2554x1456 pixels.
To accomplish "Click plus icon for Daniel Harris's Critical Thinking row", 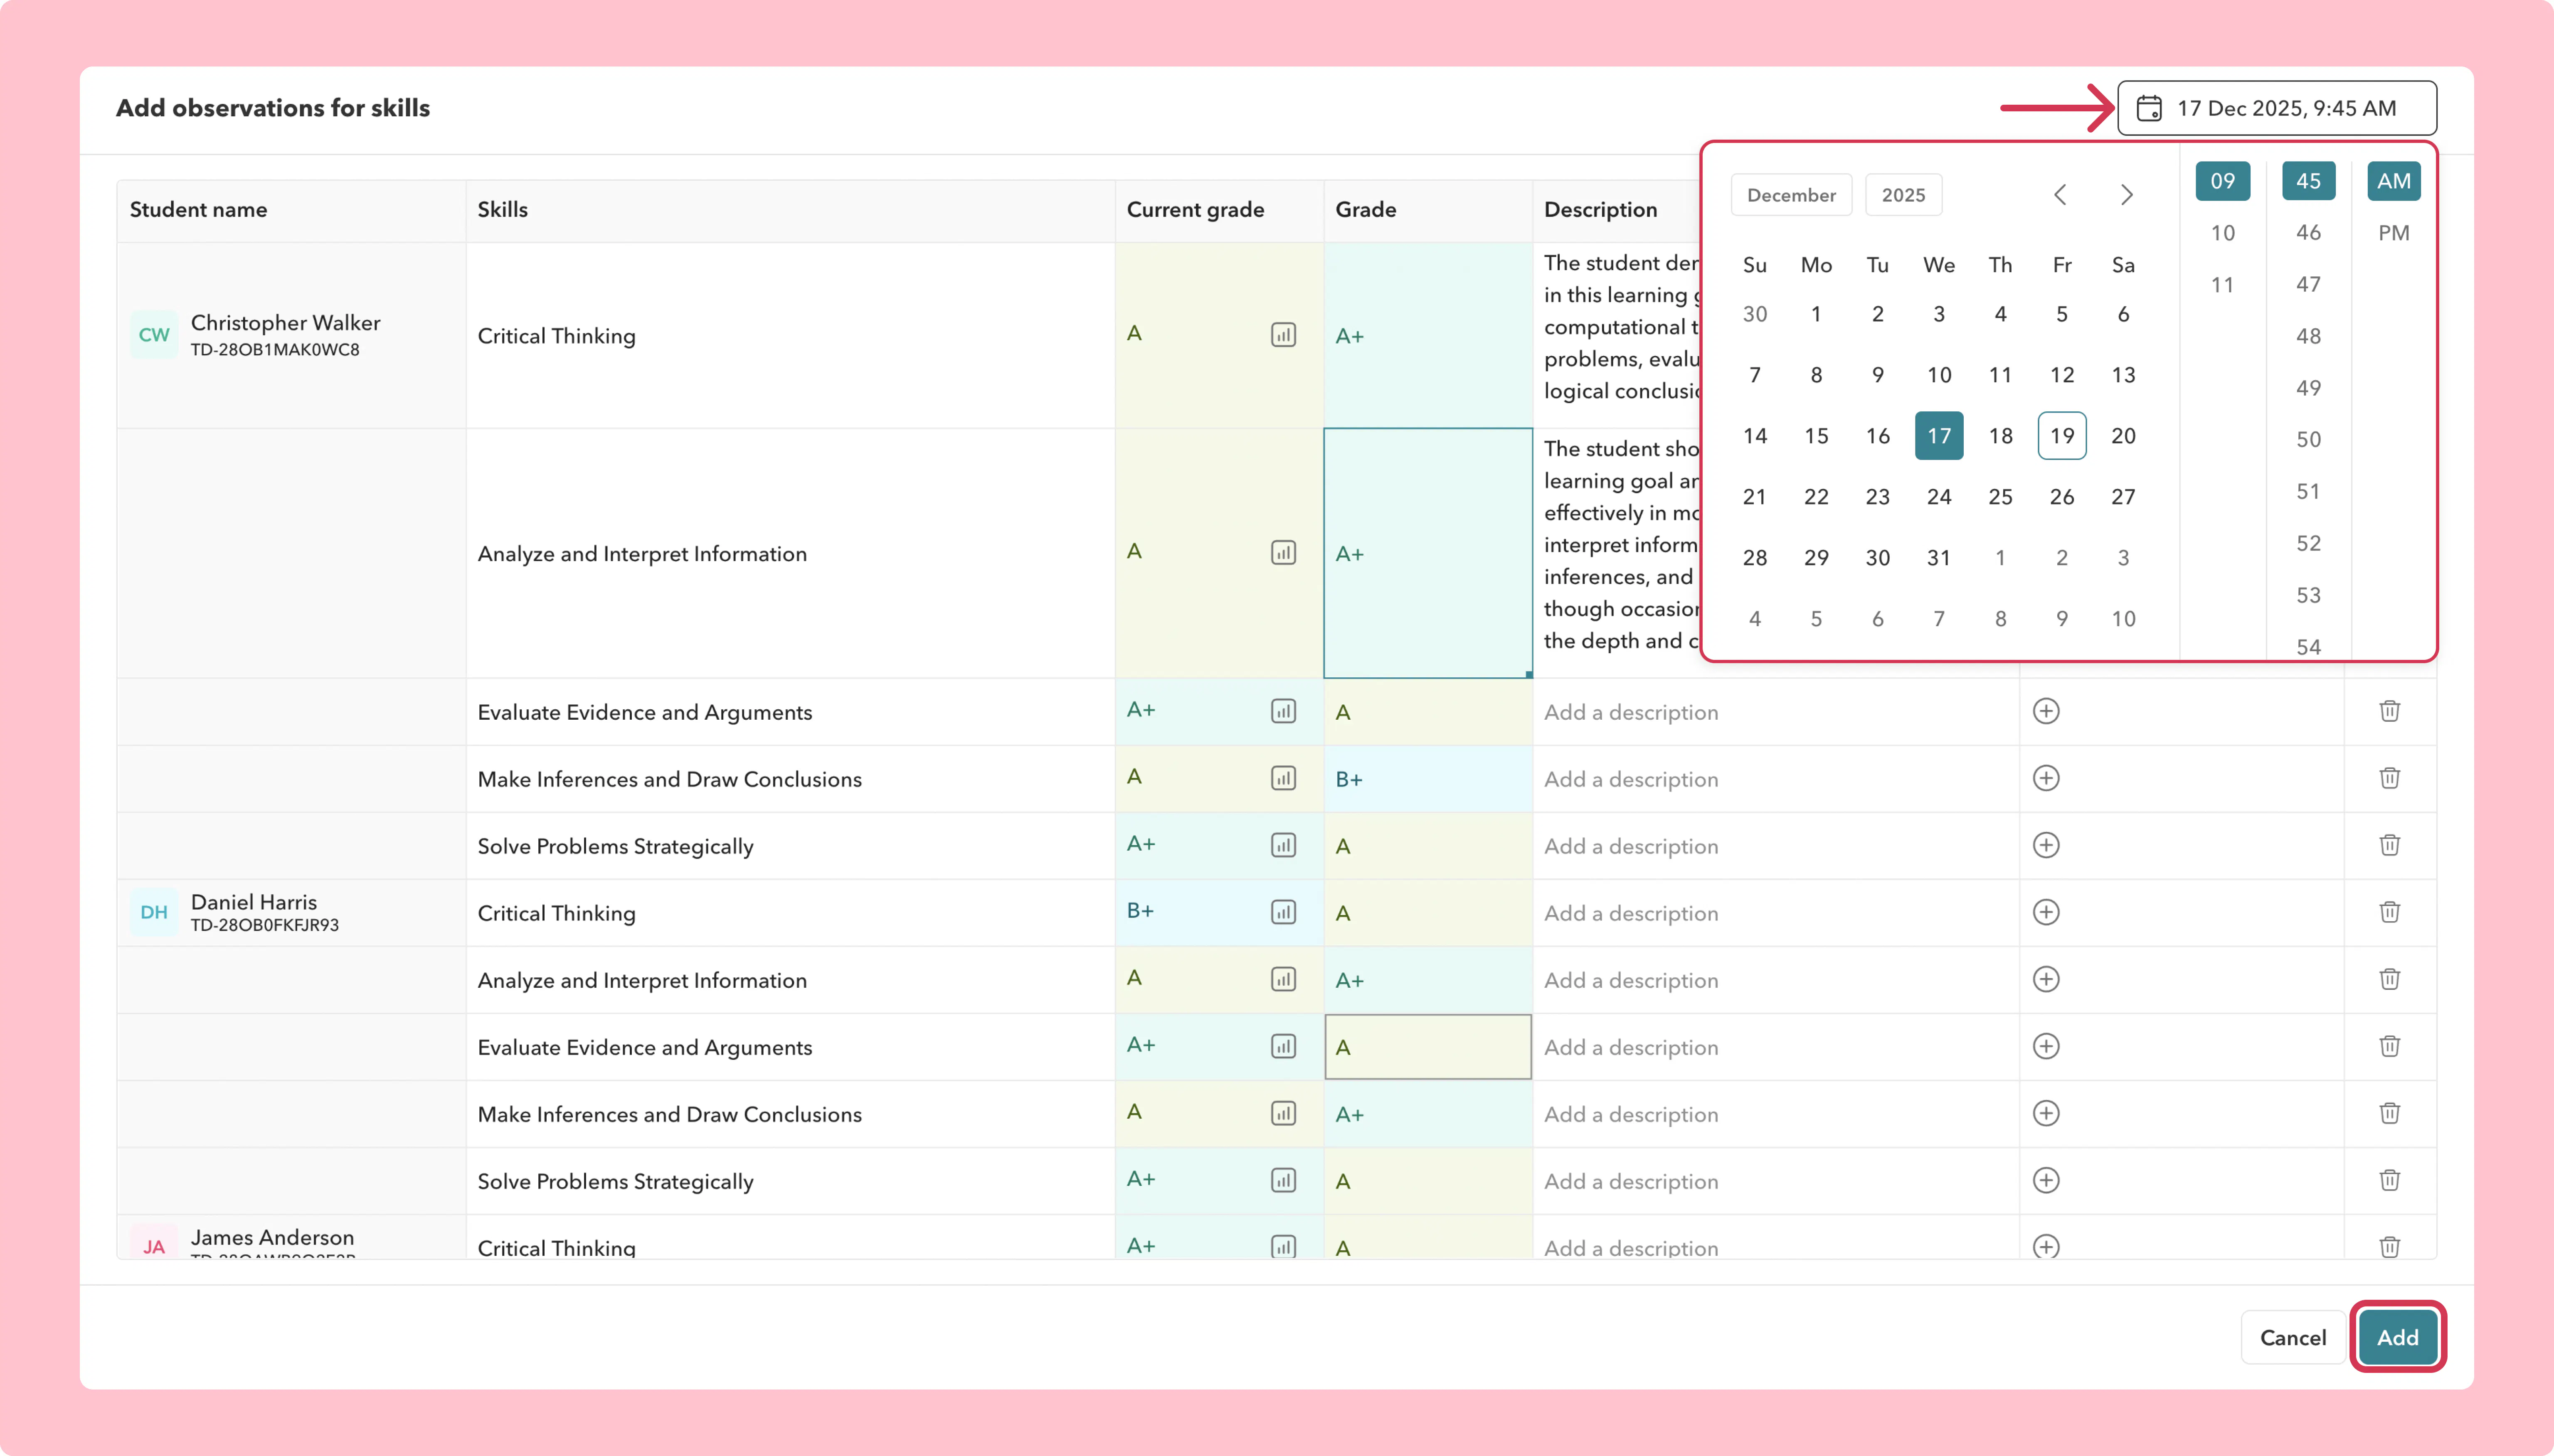I will [2046, 912].
